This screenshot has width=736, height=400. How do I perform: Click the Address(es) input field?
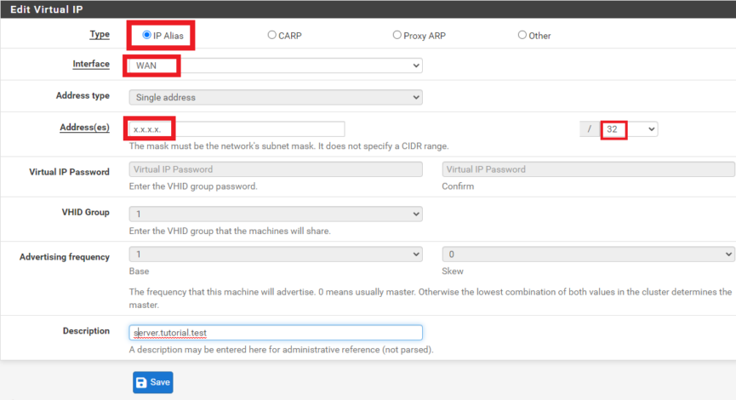[237, 129]
